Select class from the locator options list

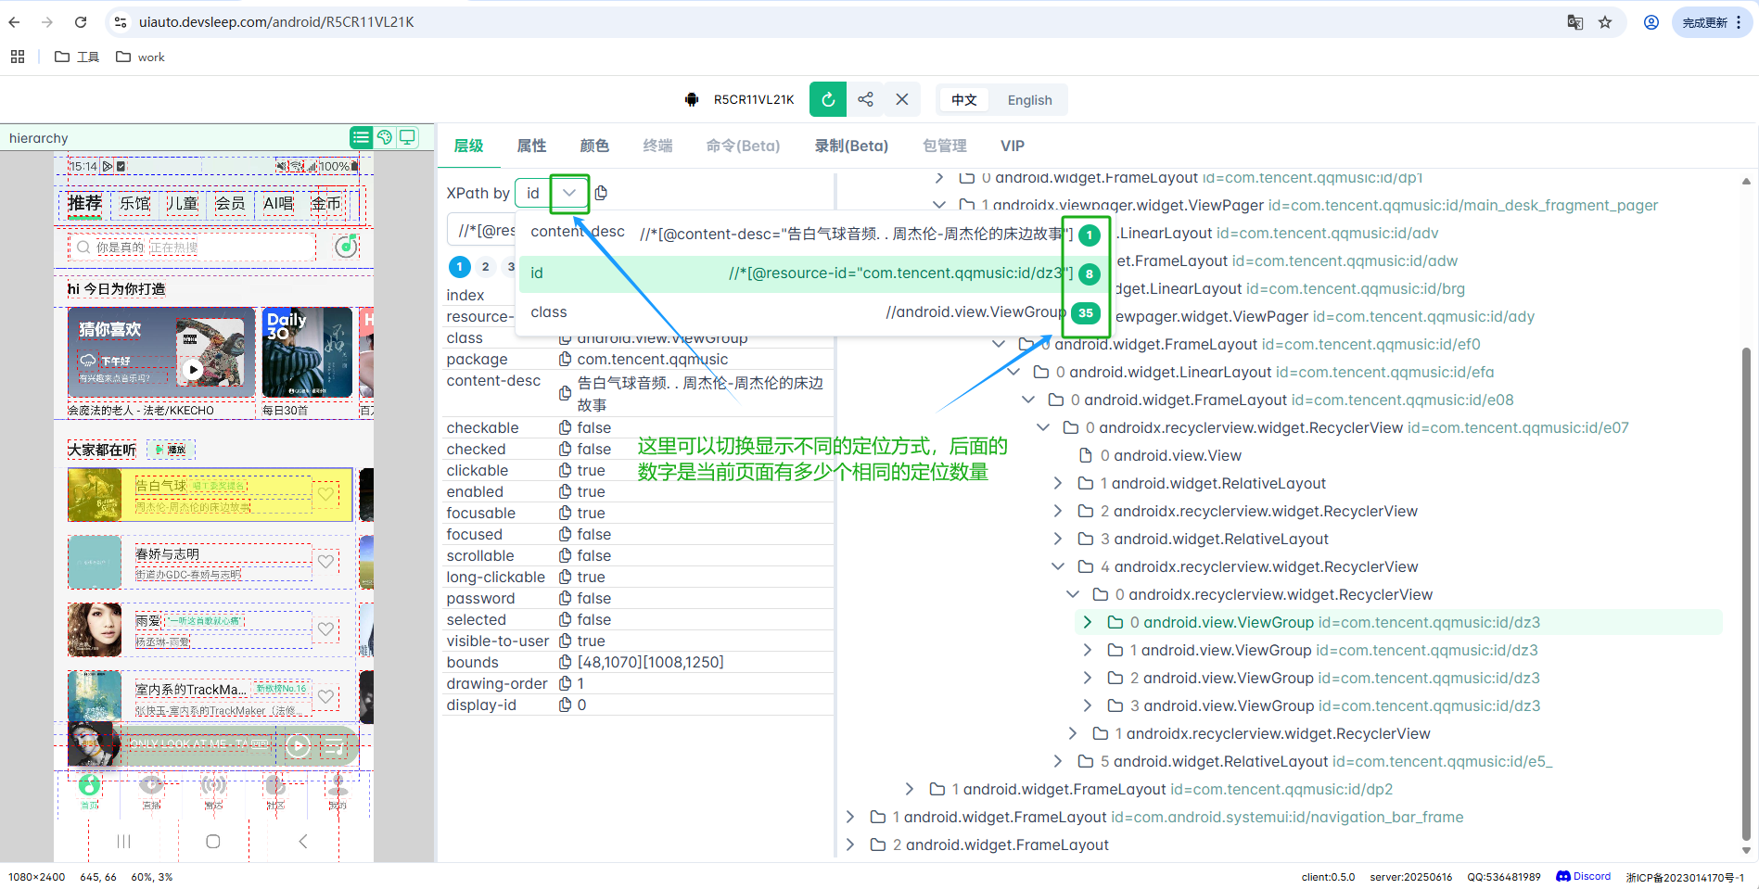548,311
